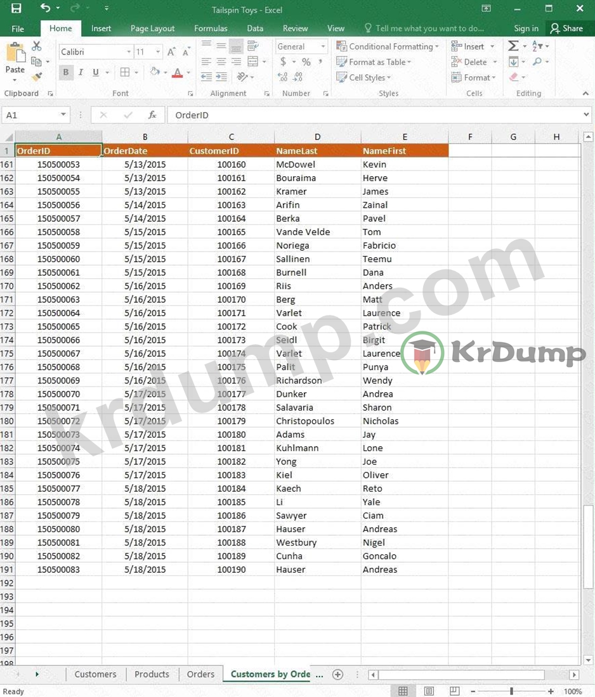Click the Cut scissors icon
The height and width of the screenshot is (697, 595).
37,46
